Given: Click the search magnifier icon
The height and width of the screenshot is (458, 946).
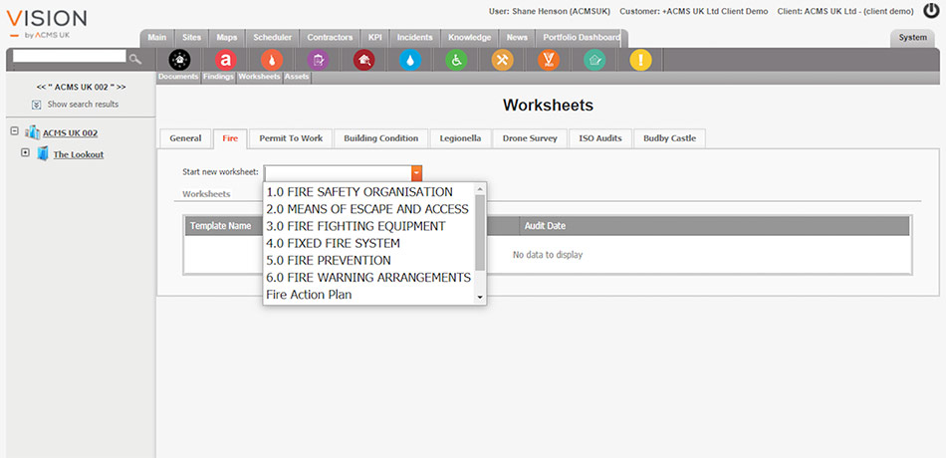Looking at the screenshot, I should (135, 59).
